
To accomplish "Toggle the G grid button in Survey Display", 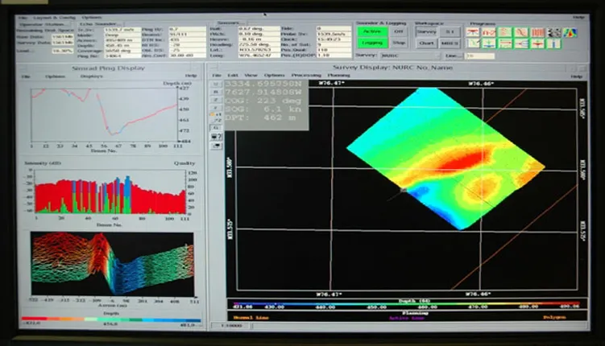I will [x=216, y=127].
